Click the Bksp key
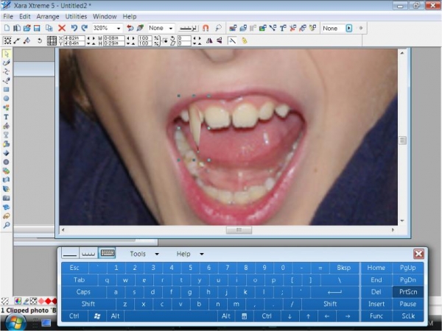This screenshot has width=442, height=331. click(x=343, y=268)
